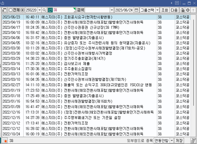Click the 16:39:02 time cell
197x144 pixels.
[x=33, y=128]
